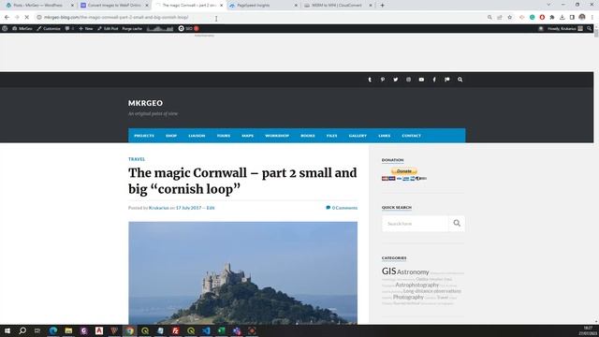Open FileZilla from taskbar

(x=176, y=330)
